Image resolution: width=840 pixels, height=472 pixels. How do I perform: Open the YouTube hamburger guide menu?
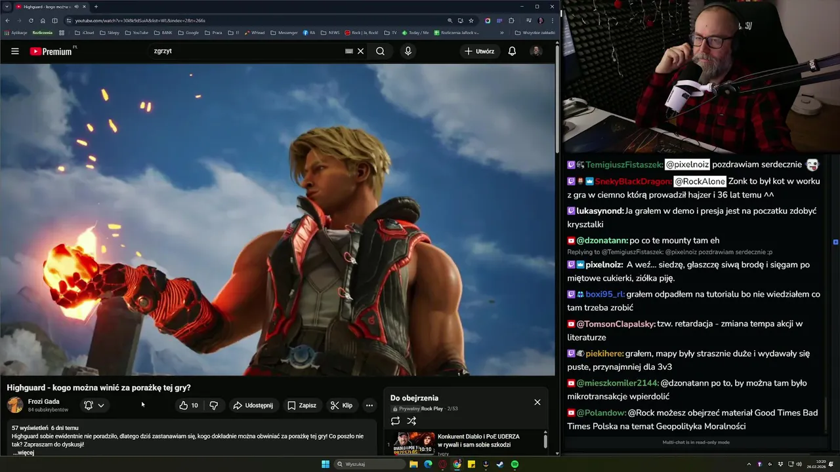(x=14, y=51)
